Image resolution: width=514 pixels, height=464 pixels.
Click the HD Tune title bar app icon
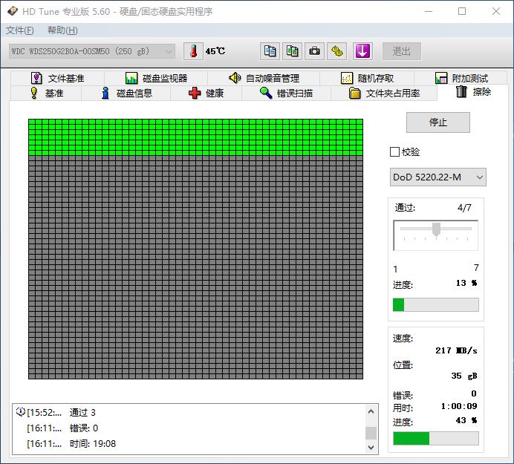[11, 11]
